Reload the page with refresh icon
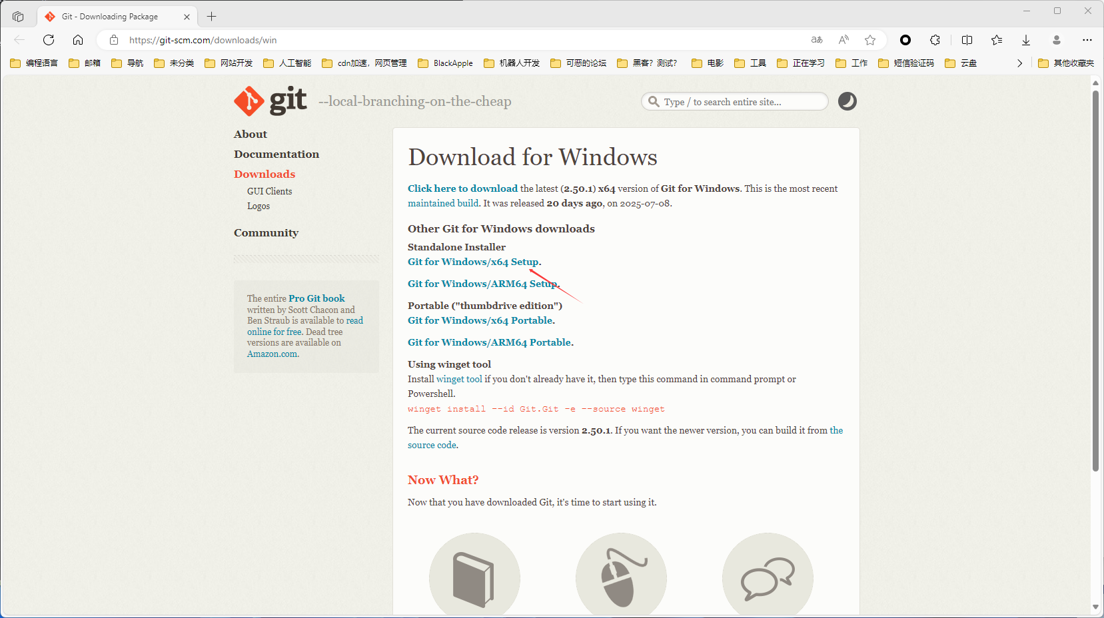The width and height of the screenshot is (1104, 618). 49,40
